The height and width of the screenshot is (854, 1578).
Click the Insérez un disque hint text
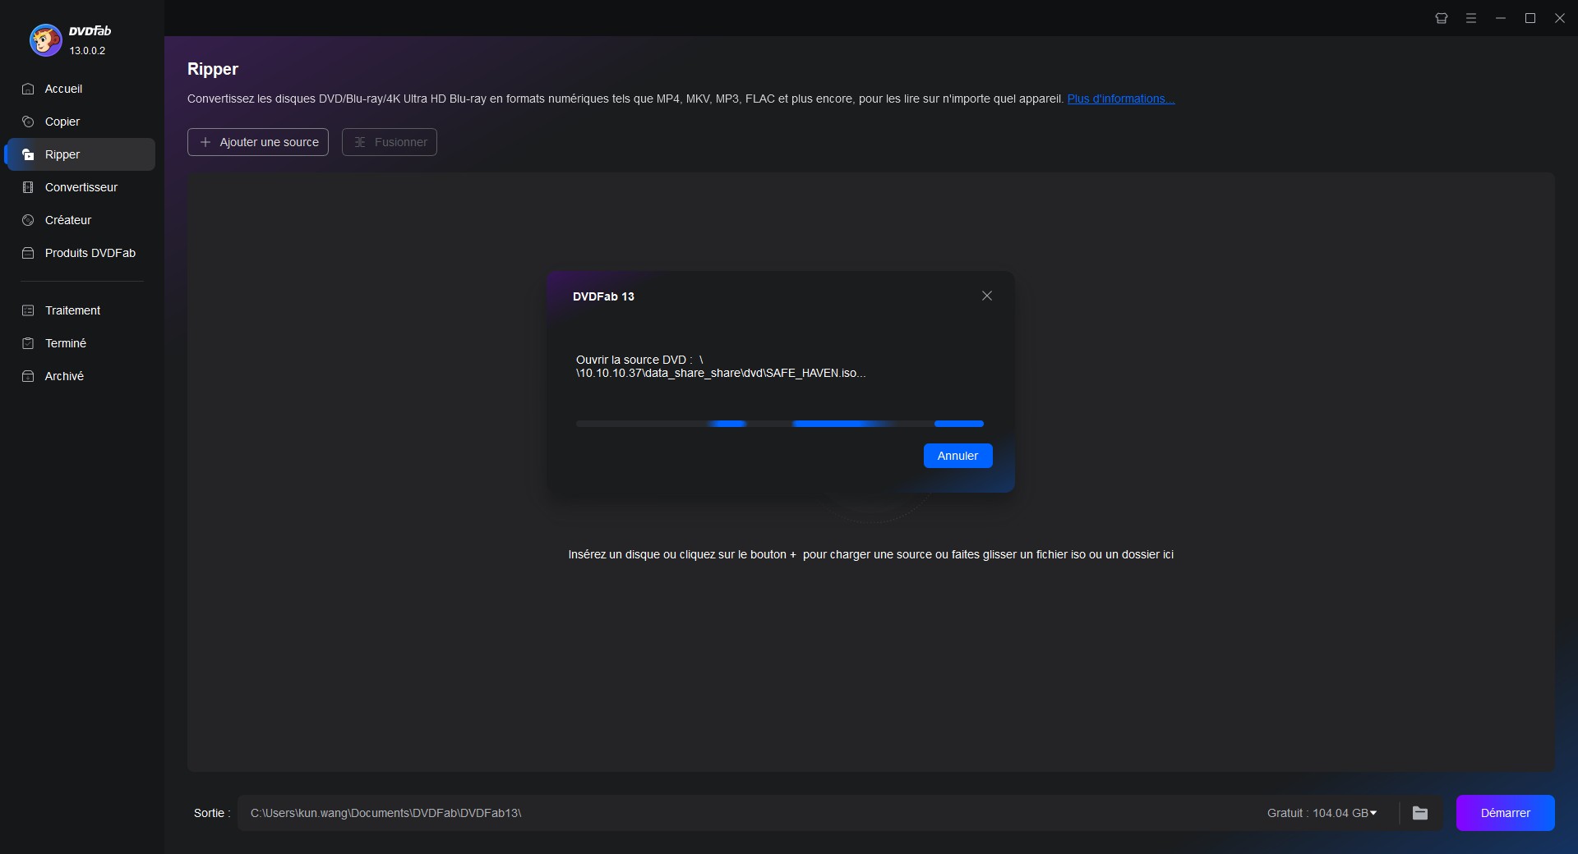click(870, 555)
